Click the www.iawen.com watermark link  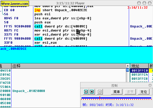[x=14, y=4]
